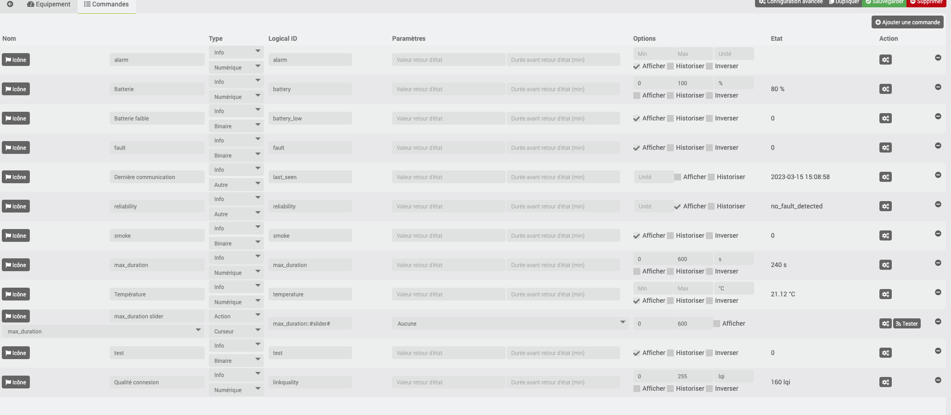951x415 pixels.
Task: Open the Numérique subtype dropdown for alarm
Action: click(236, 67)
